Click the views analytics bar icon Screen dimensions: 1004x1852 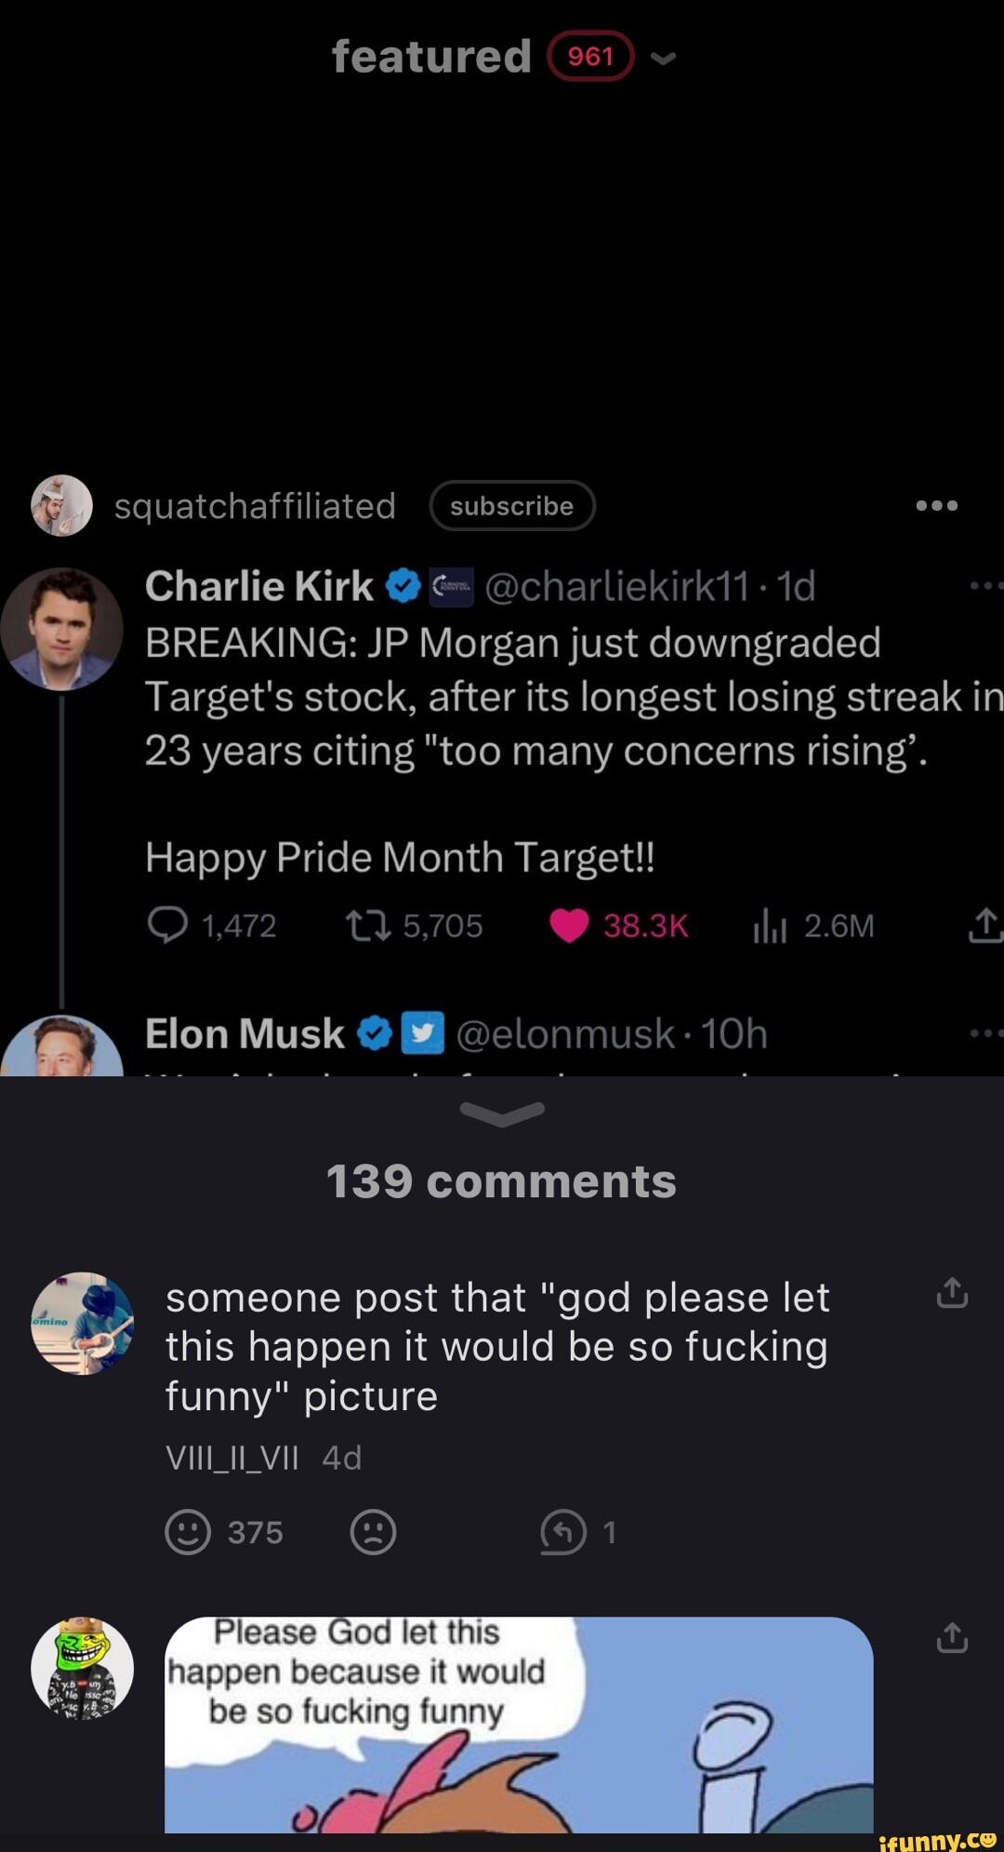[x=770, y=926]
